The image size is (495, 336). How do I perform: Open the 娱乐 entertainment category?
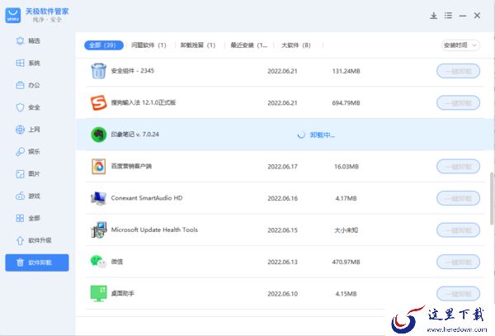pos(28,152)
